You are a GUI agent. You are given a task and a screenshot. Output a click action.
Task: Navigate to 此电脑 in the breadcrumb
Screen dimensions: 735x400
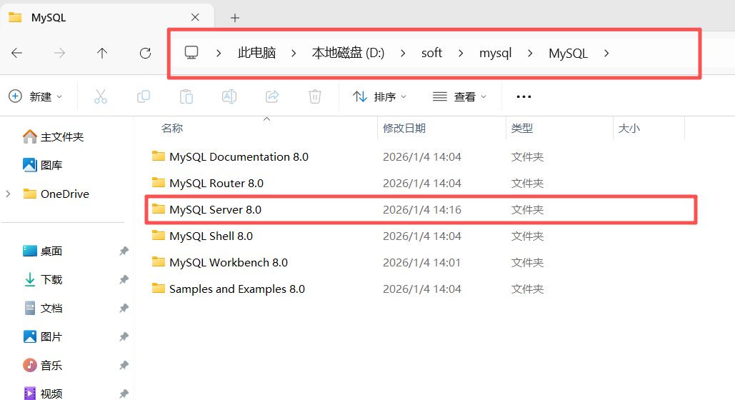[x=257, y=53]
